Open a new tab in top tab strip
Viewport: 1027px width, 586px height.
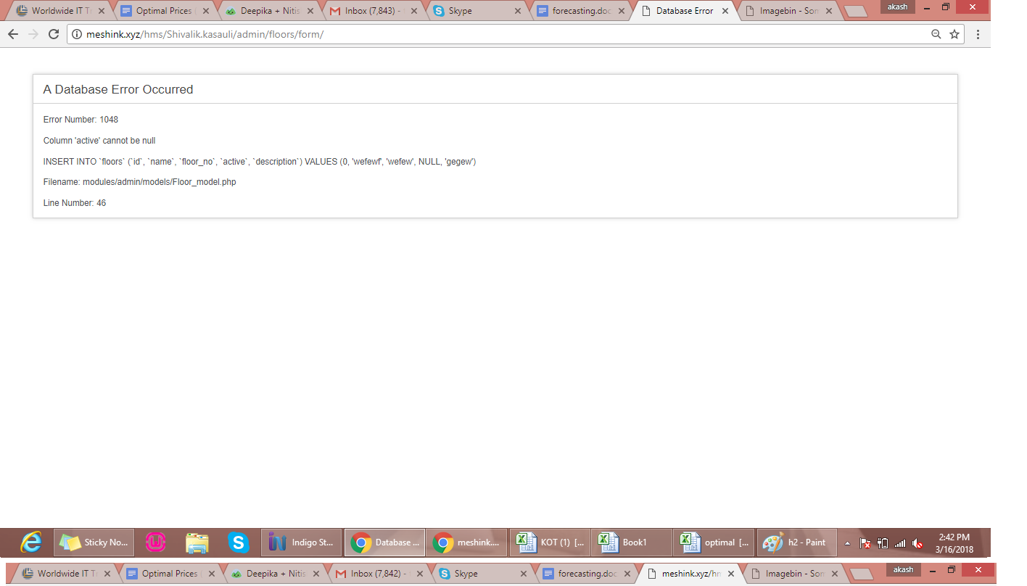856,12
